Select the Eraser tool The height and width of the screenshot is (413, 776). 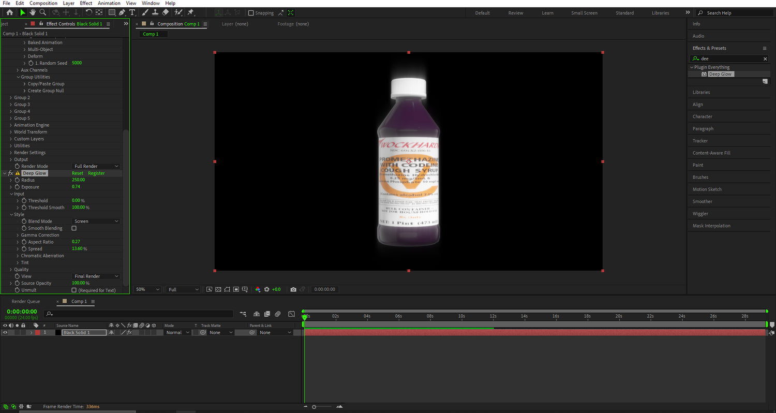[165, 12]
